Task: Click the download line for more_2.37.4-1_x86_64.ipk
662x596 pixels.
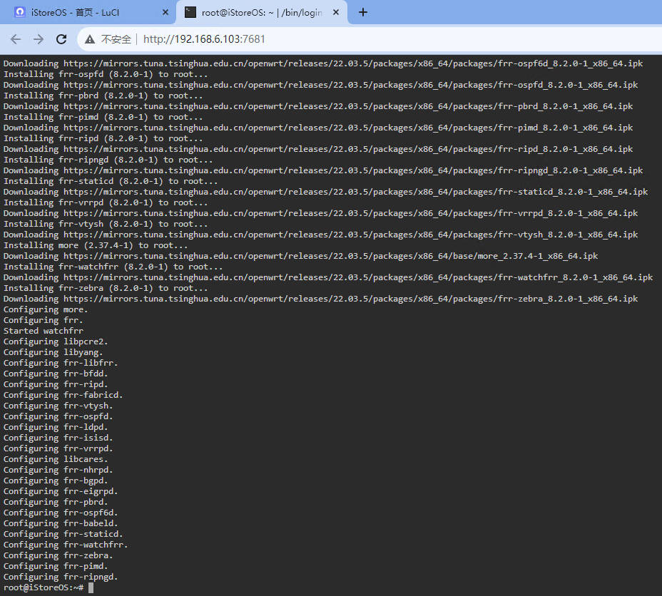Action: 301,256
